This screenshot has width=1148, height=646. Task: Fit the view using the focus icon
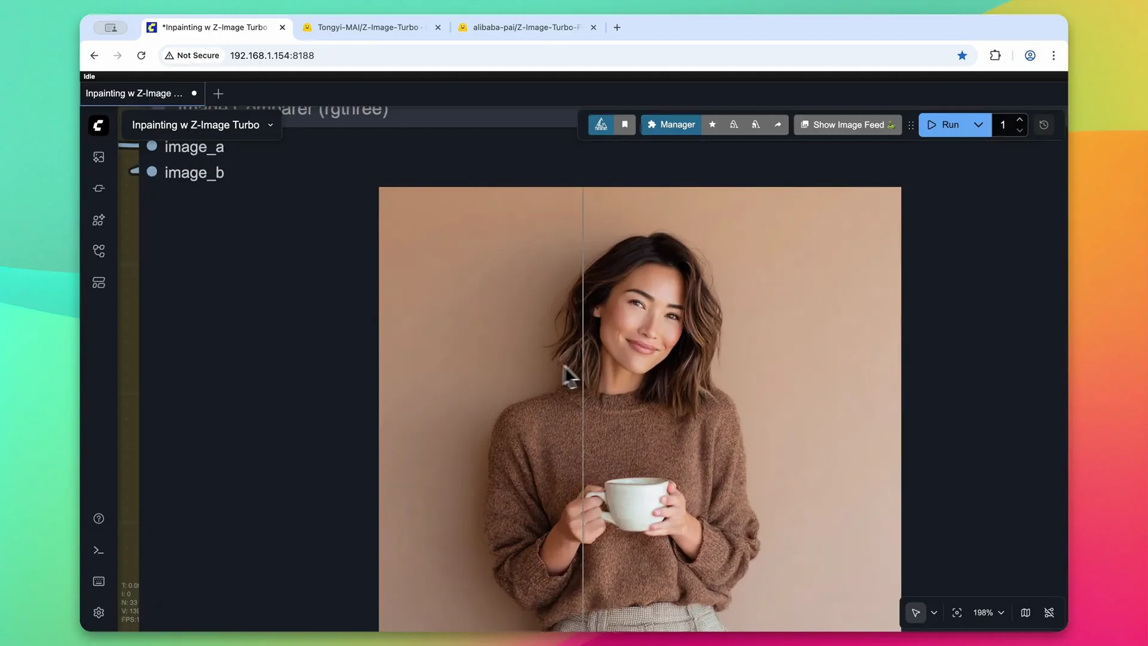[x=957, y=613]
